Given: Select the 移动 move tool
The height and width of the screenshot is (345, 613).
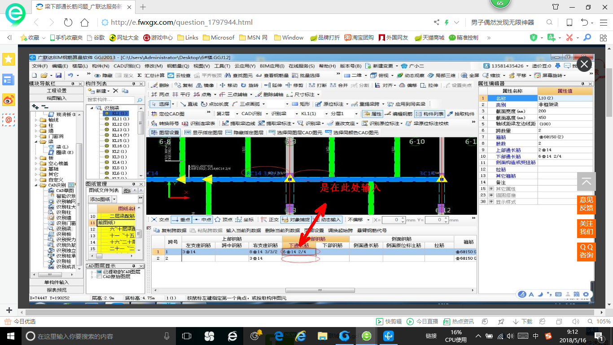Looking at the screenshot, I should (x=229, y=85).
